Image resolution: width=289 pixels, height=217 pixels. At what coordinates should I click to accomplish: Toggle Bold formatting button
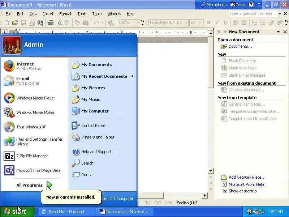point(209,23)
